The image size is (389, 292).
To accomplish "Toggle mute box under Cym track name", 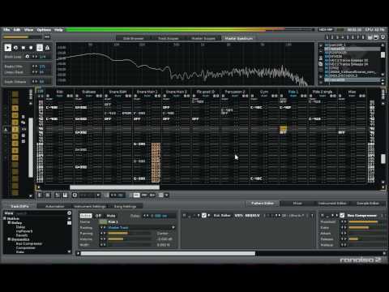I will coord(252,96).
